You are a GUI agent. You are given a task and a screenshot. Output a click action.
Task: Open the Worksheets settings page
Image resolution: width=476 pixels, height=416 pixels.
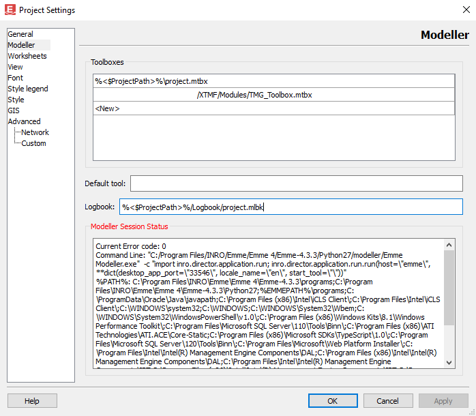pos(27,56)
